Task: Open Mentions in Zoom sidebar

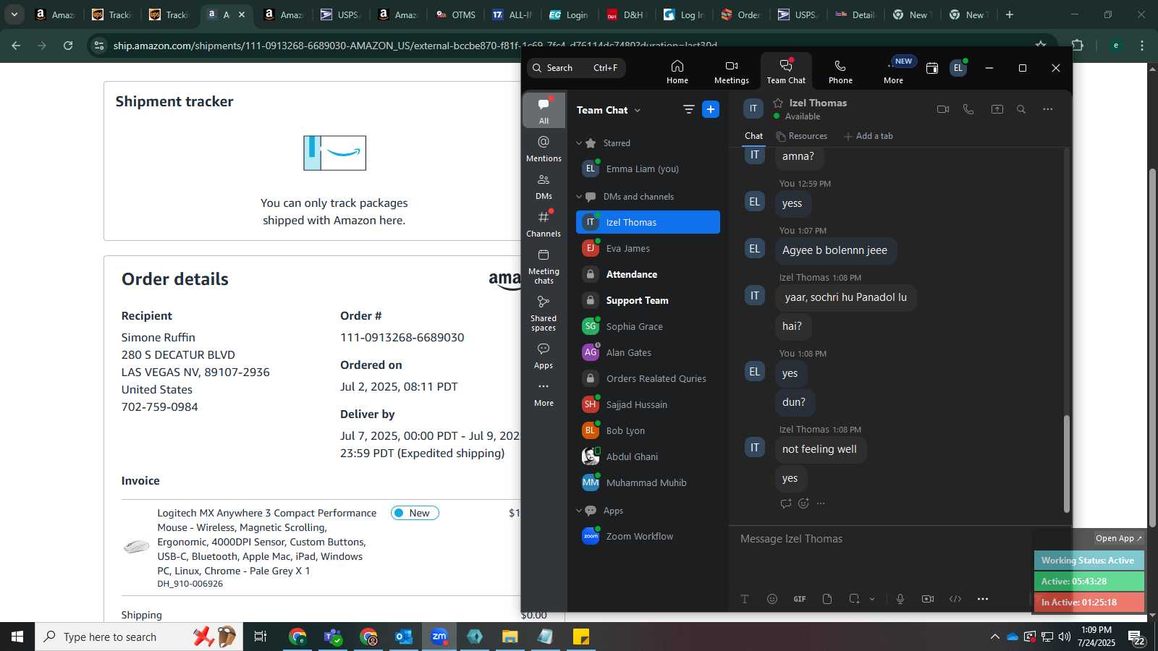Action: 544,148
